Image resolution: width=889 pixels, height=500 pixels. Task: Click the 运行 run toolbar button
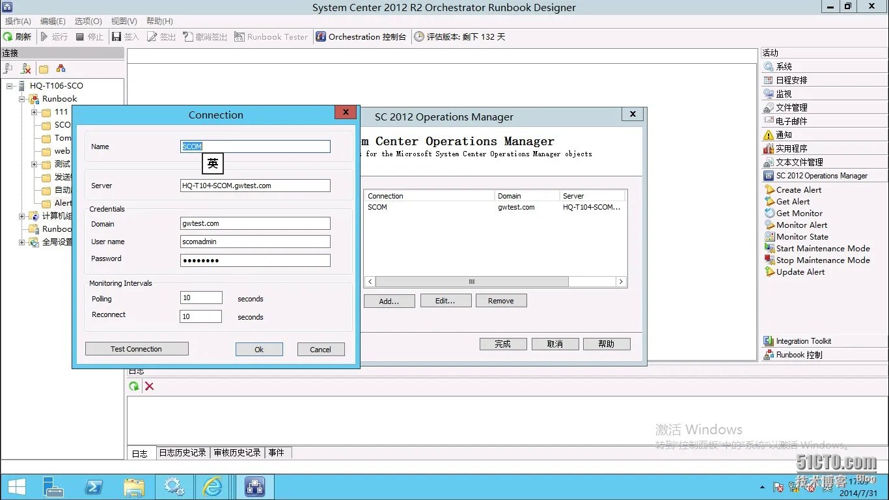click(54, 37)
